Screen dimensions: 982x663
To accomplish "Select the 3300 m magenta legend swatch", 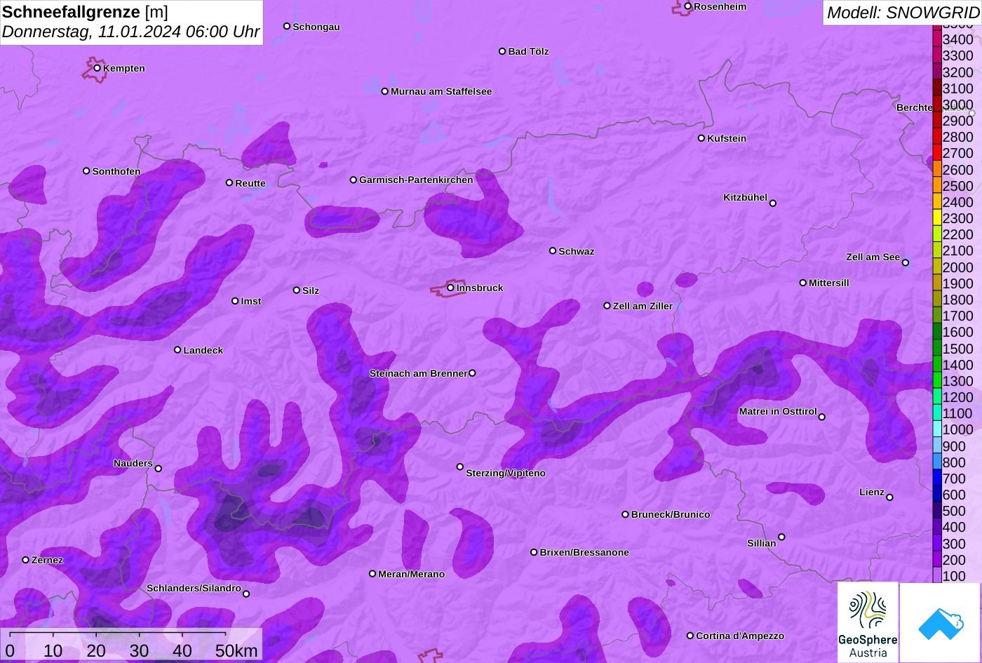I will tap(937, 55).
